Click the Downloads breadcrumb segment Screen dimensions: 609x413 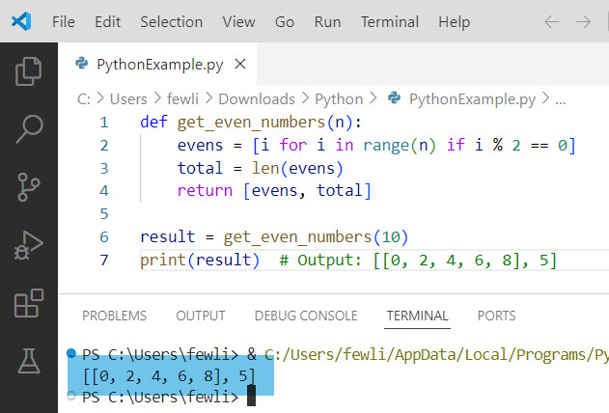pos(257,99)
